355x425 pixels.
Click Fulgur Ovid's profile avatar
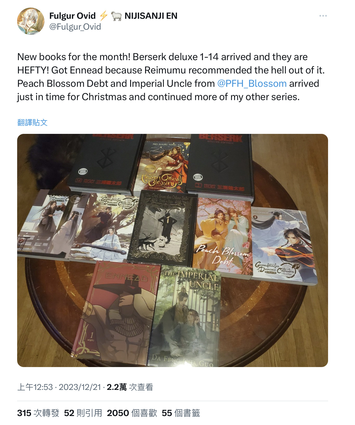point(31,21)
